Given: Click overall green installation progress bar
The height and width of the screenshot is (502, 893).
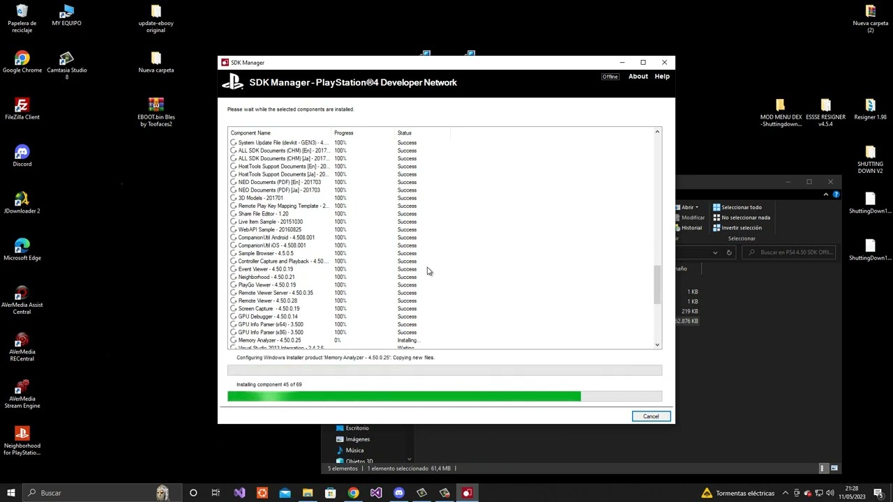Looking at the screenshot, I should tap(444, 397).
